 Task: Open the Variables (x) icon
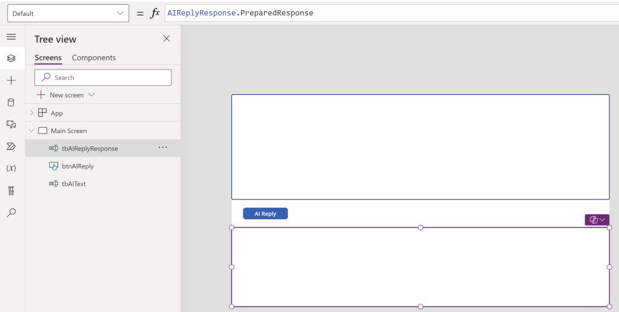[x=11, y=168]
